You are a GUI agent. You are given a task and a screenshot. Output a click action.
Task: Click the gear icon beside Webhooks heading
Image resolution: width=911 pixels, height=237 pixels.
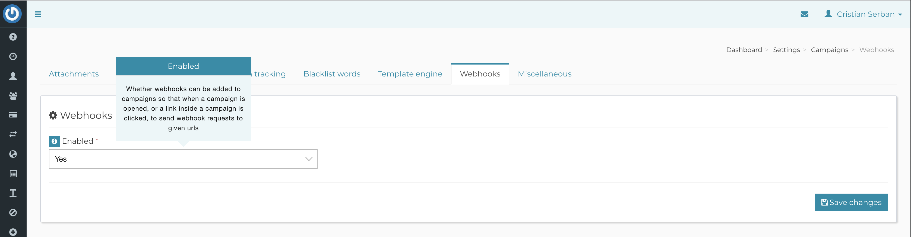pyautogui.click(x=53, y=115)
